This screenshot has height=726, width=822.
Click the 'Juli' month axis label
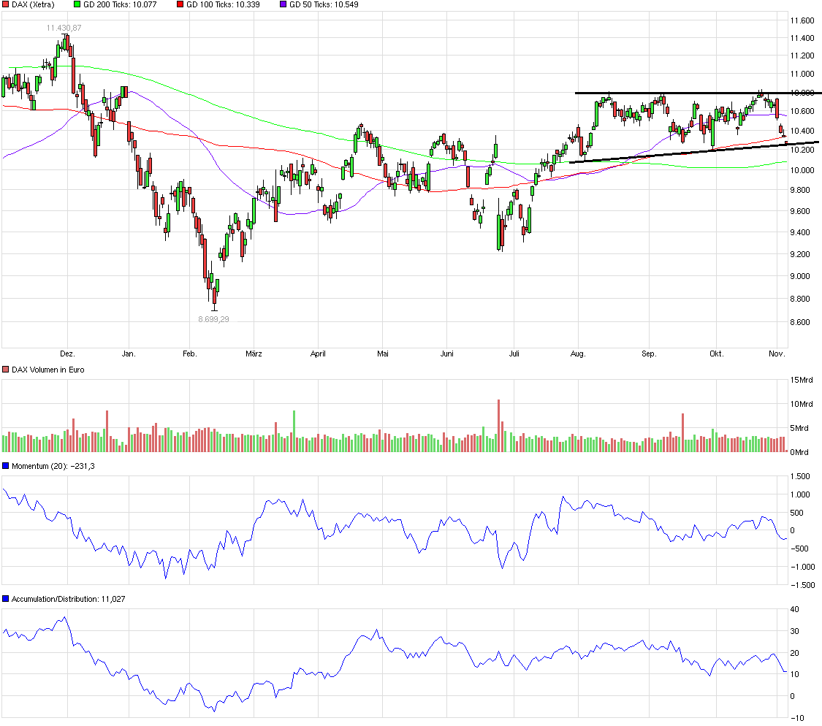click(514, 354)
